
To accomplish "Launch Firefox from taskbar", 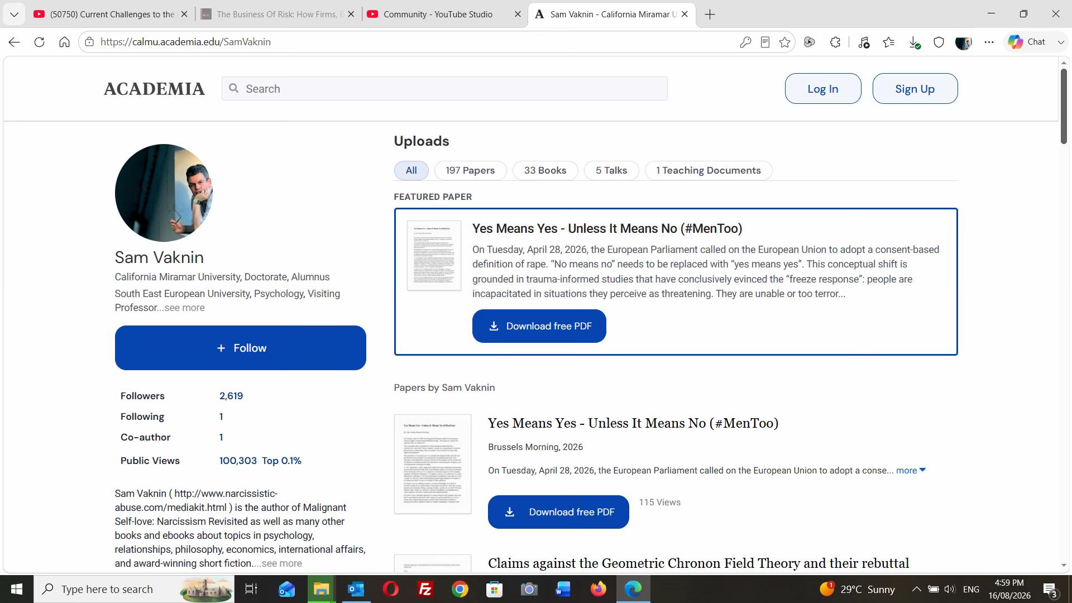I will coord(599,589).
